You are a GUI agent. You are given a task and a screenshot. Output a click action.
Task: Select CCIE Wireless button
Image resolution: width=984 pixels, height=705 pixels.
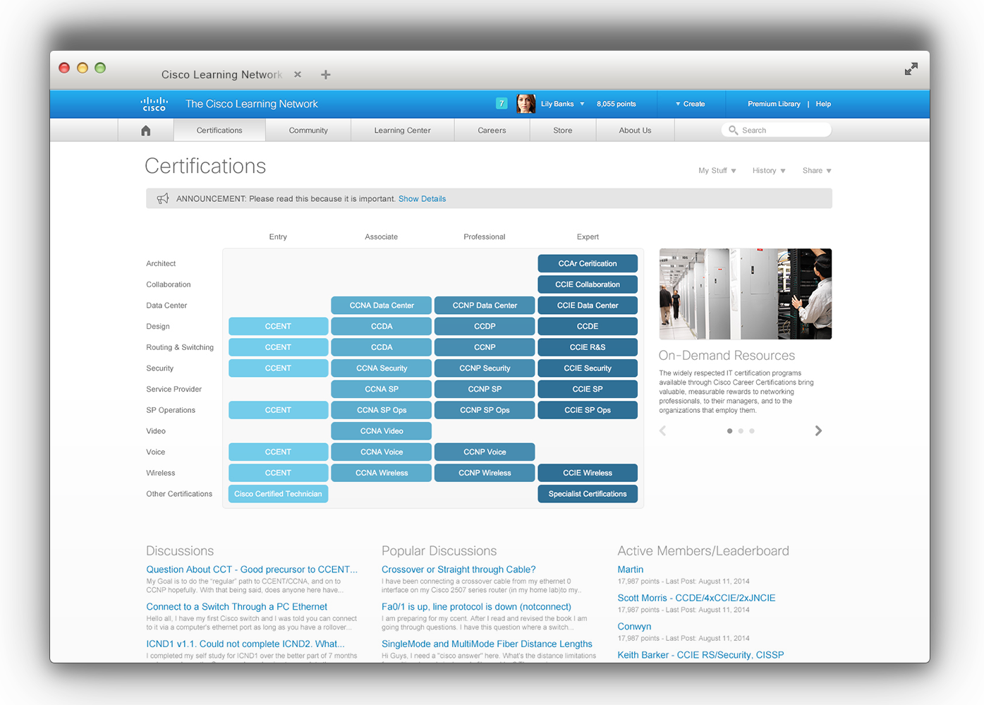588,473
